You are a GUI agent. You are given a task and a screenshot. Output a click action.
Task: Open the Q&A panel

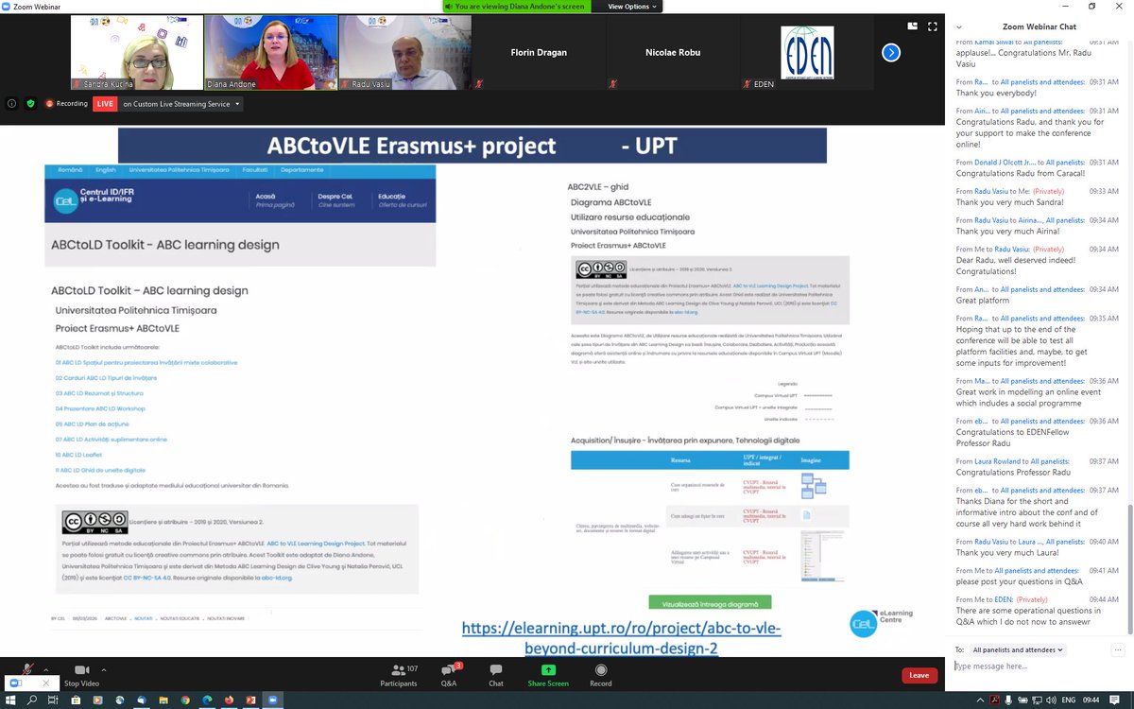click(x=449, y=675)
